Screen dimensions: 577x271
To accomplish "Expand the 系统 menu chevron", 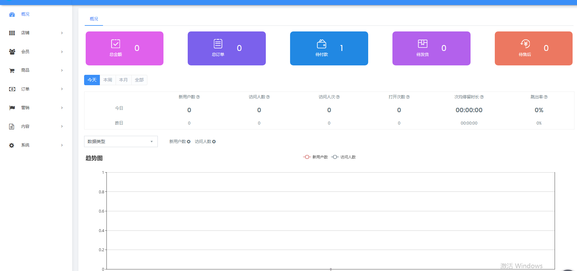I will (62, 145).
